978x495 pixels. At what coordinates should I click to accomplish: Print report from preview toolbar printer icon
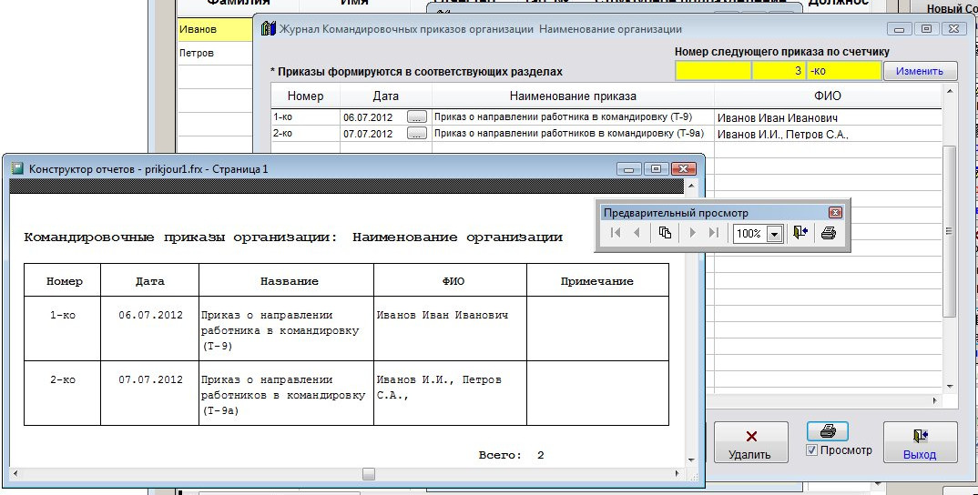point(828,233)
